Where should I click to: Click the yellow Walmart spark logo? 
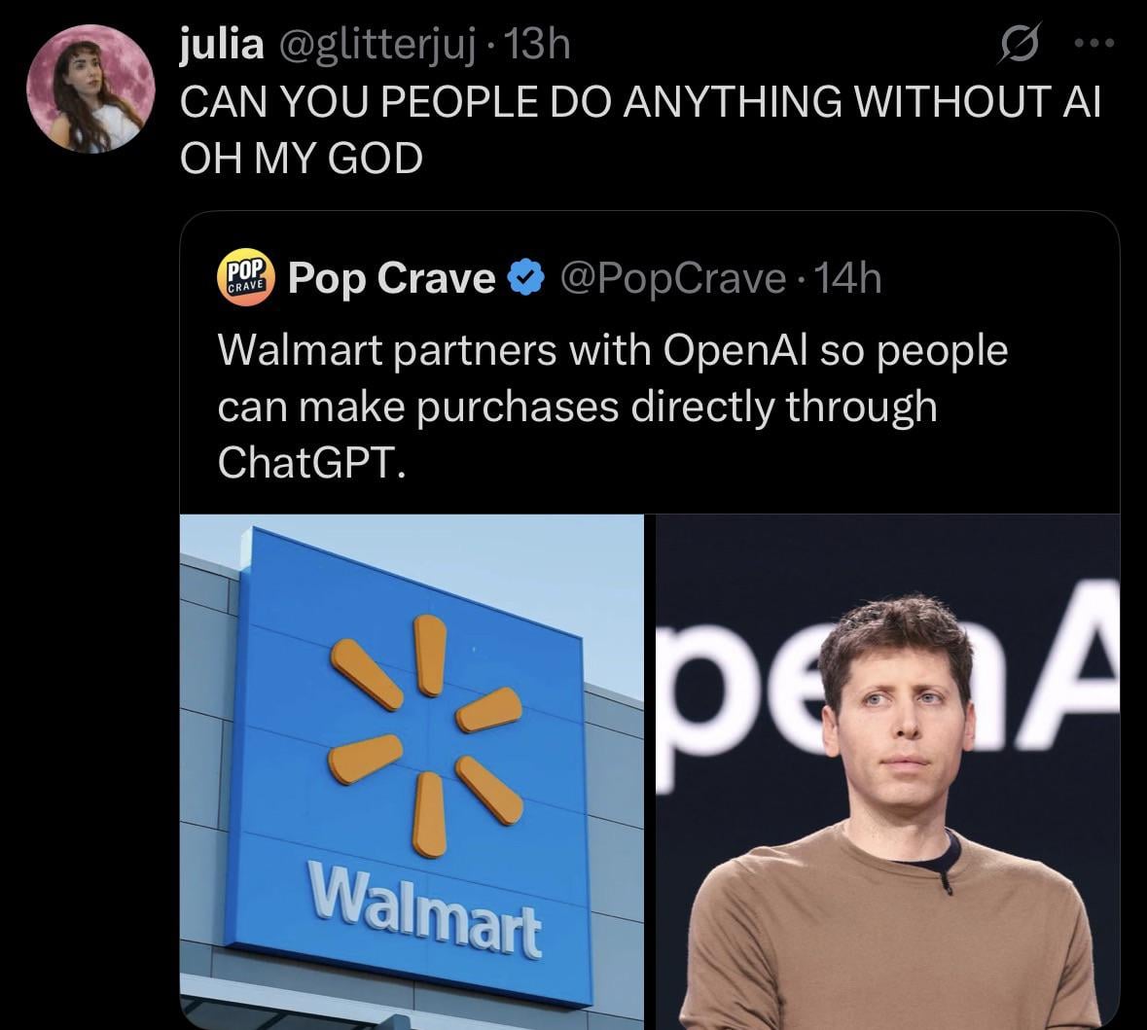426,735
